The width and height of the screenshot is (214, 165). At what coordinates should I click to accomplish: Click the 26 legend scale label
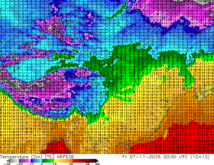[71, 164]
